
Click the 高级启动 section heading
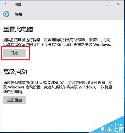(15, 72)
